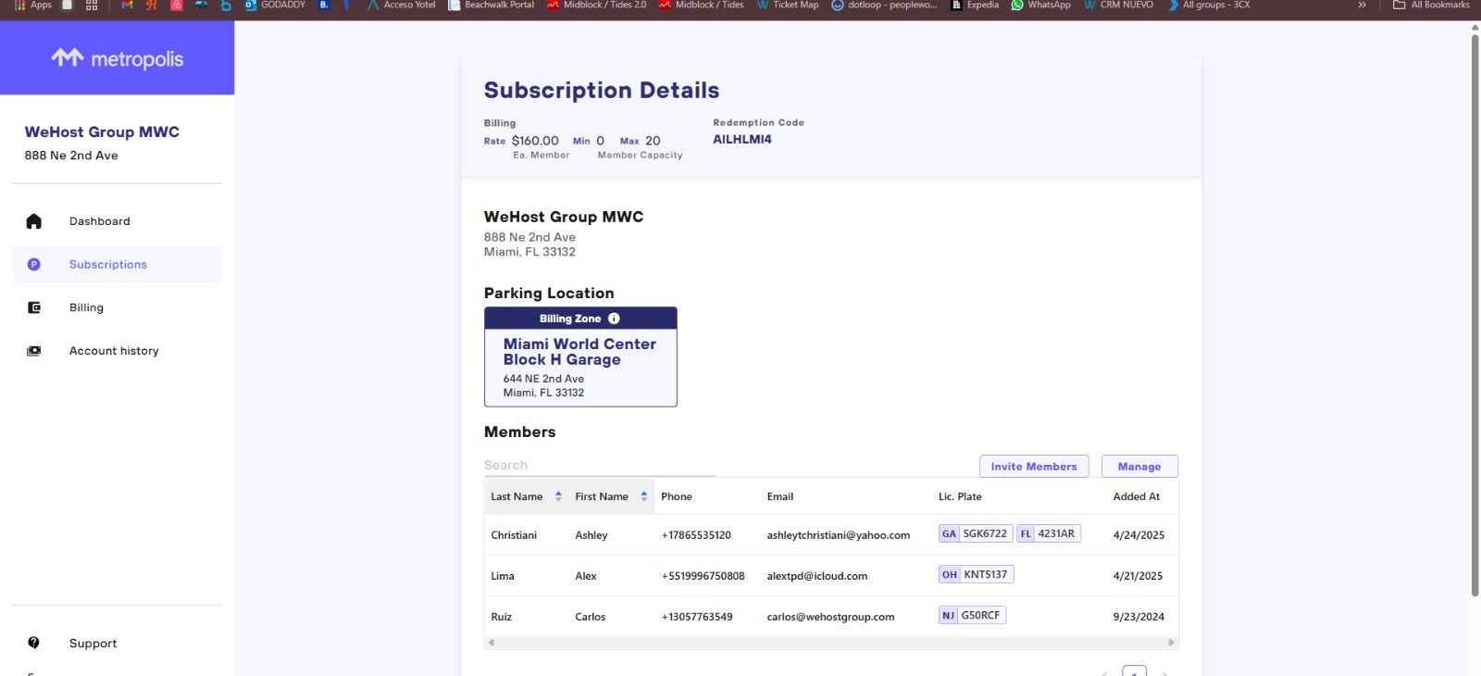
Task: Click the Support question mark icon
Action: click(34, 643)
